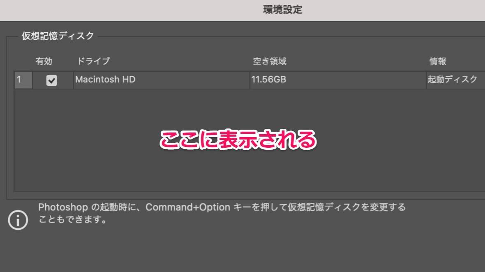
Task: Click the 仮想記憶ディスク group label
Action: click(x=58, y=36)
